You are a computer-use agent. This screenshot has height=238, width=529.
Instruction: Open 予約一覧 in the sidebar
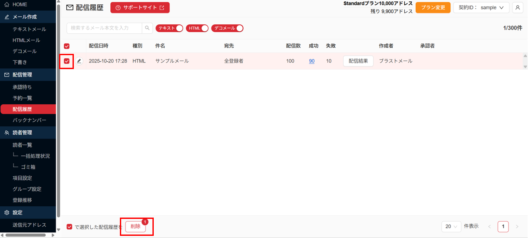coord(22,98)
